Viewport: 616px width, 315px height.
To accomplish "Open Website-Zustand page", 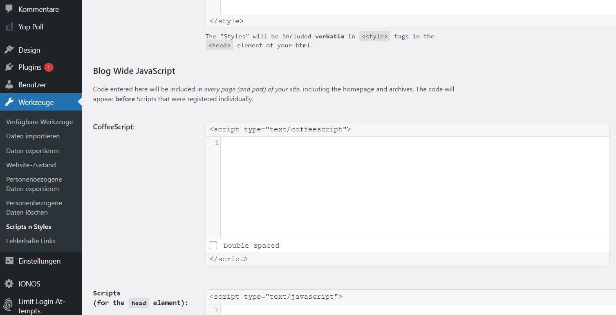I will click(x=31, y=165).
